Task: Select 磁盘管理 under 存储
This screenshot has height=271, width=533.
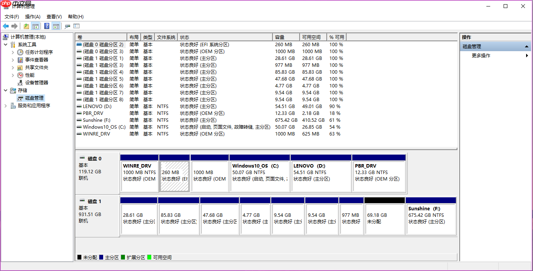Action: click(34, 98)
